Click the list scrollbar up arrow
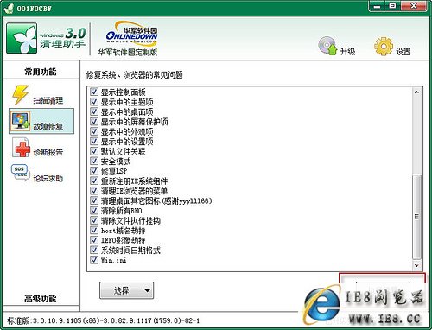 (416, 92)
